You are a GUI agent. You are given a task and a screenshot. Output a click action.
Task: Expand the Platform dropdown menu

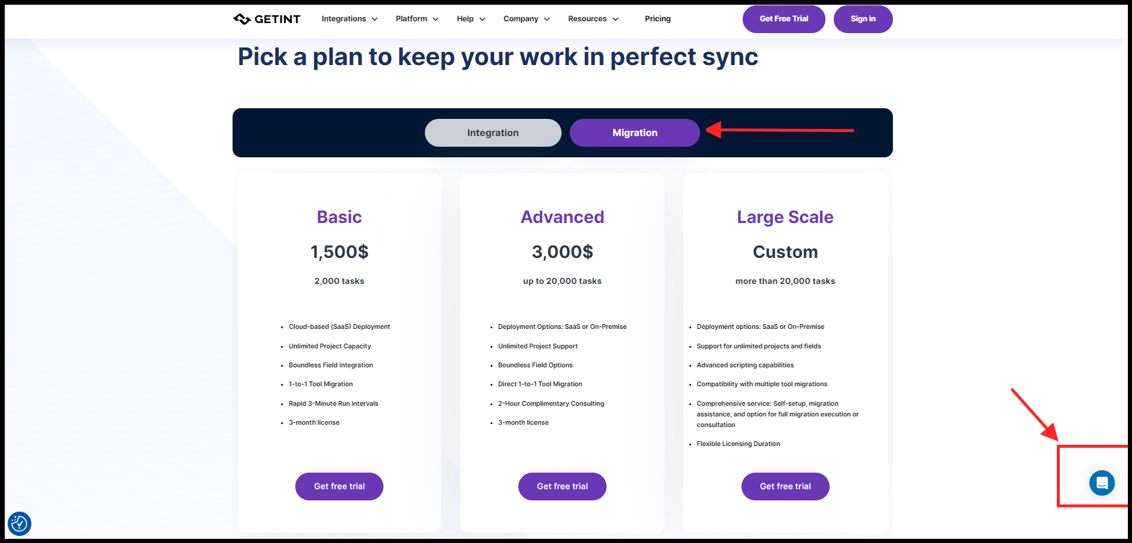(x=417, y=19)
